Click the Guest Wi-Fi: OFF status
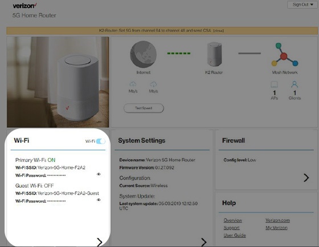The image size is (319, 247). [34, 185]
